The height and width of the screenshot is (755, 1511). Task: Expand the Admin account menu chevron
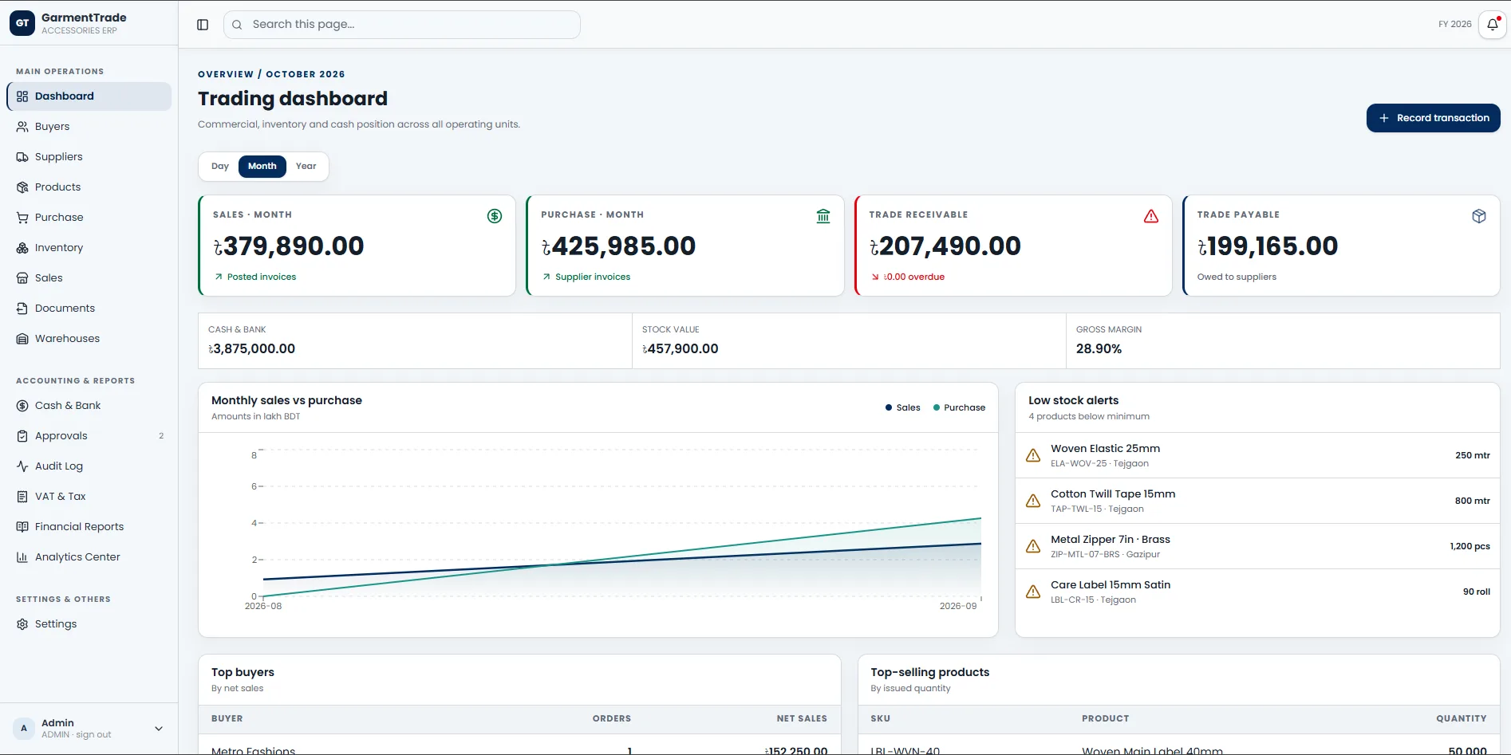[159, 729]
